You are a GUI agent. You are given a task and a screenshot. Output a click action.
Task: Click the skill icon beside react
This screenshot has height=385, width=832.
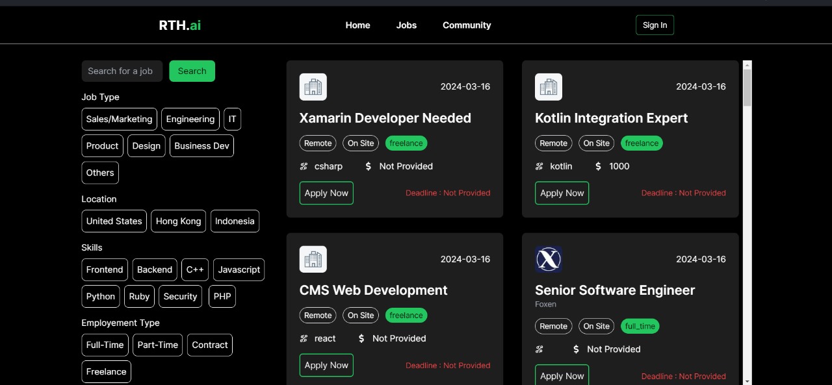[x=304, y=338]
